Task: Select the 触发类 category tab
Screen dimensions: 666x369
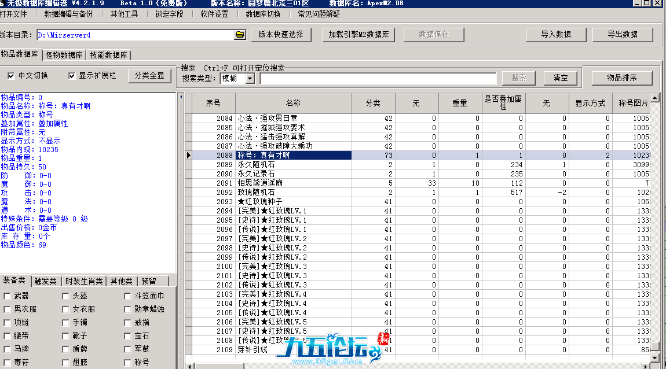Action: pyautogui.click(x=46, y=281)
